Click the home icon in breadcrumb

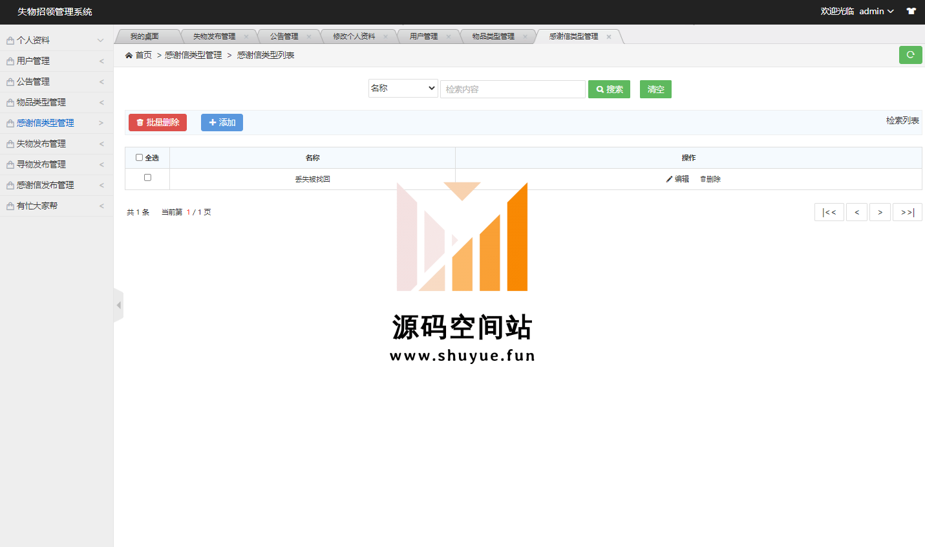point(129,55)
